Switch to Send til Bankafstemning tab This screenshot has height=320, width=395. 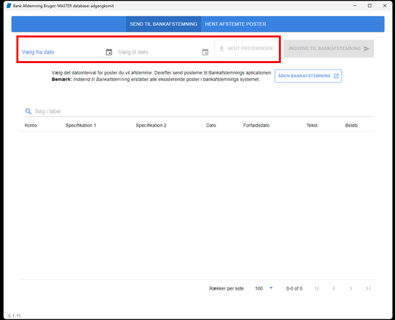click(x=163, y=24)
